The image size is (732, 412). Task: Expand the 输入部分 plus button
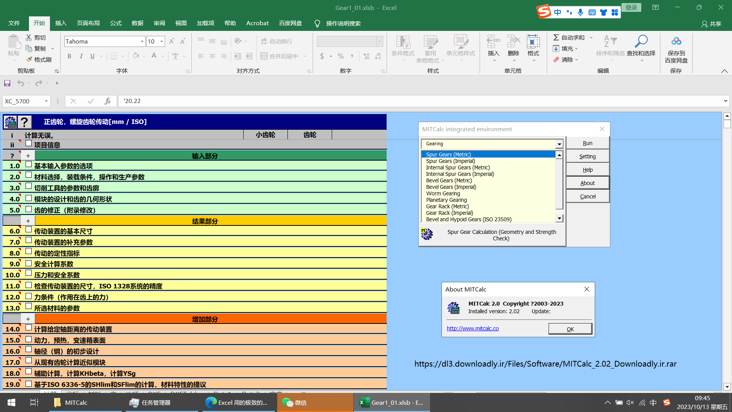point(28,156)
